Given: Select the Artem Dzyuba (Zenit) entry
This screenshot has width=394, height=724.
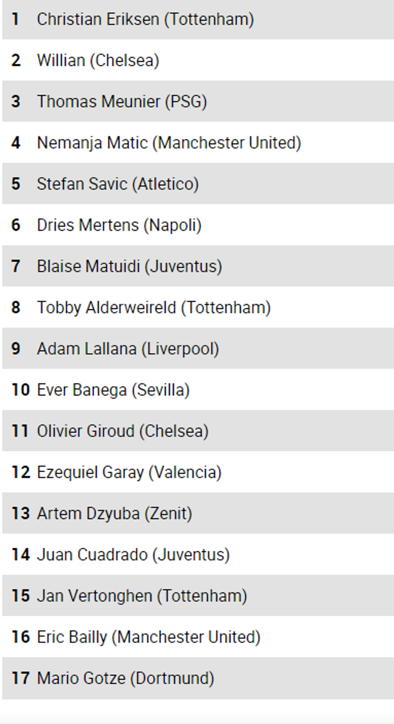Looking at the screenshot, I should point(114,514).
